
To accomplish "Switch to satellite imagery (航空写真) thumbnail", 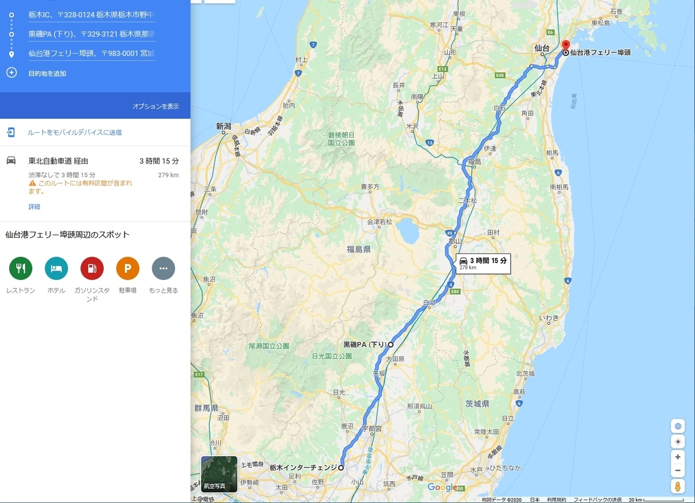I will click(219, 473).
